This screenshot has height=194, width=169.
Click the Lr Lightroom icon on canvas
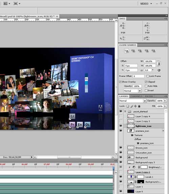[72, 116]
